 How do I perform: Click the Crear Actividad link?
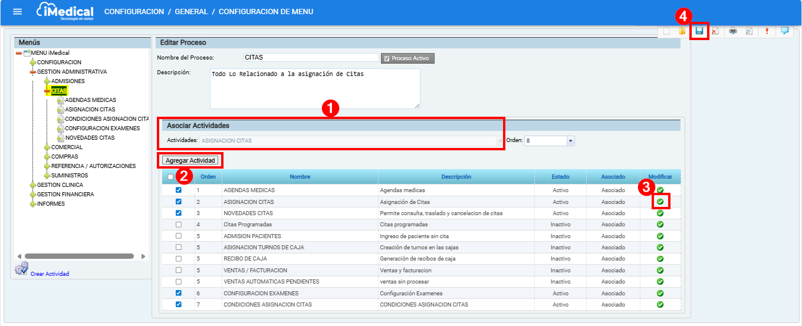point(50,274)
